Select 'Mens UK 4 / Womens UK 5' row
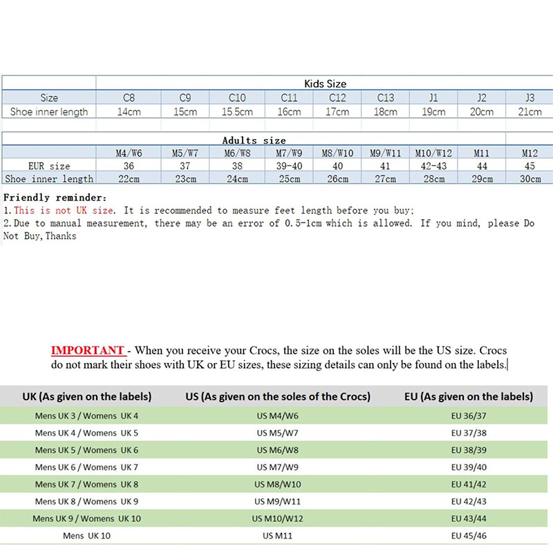Viewport: 553px width, 553px height. coord(274,433)
